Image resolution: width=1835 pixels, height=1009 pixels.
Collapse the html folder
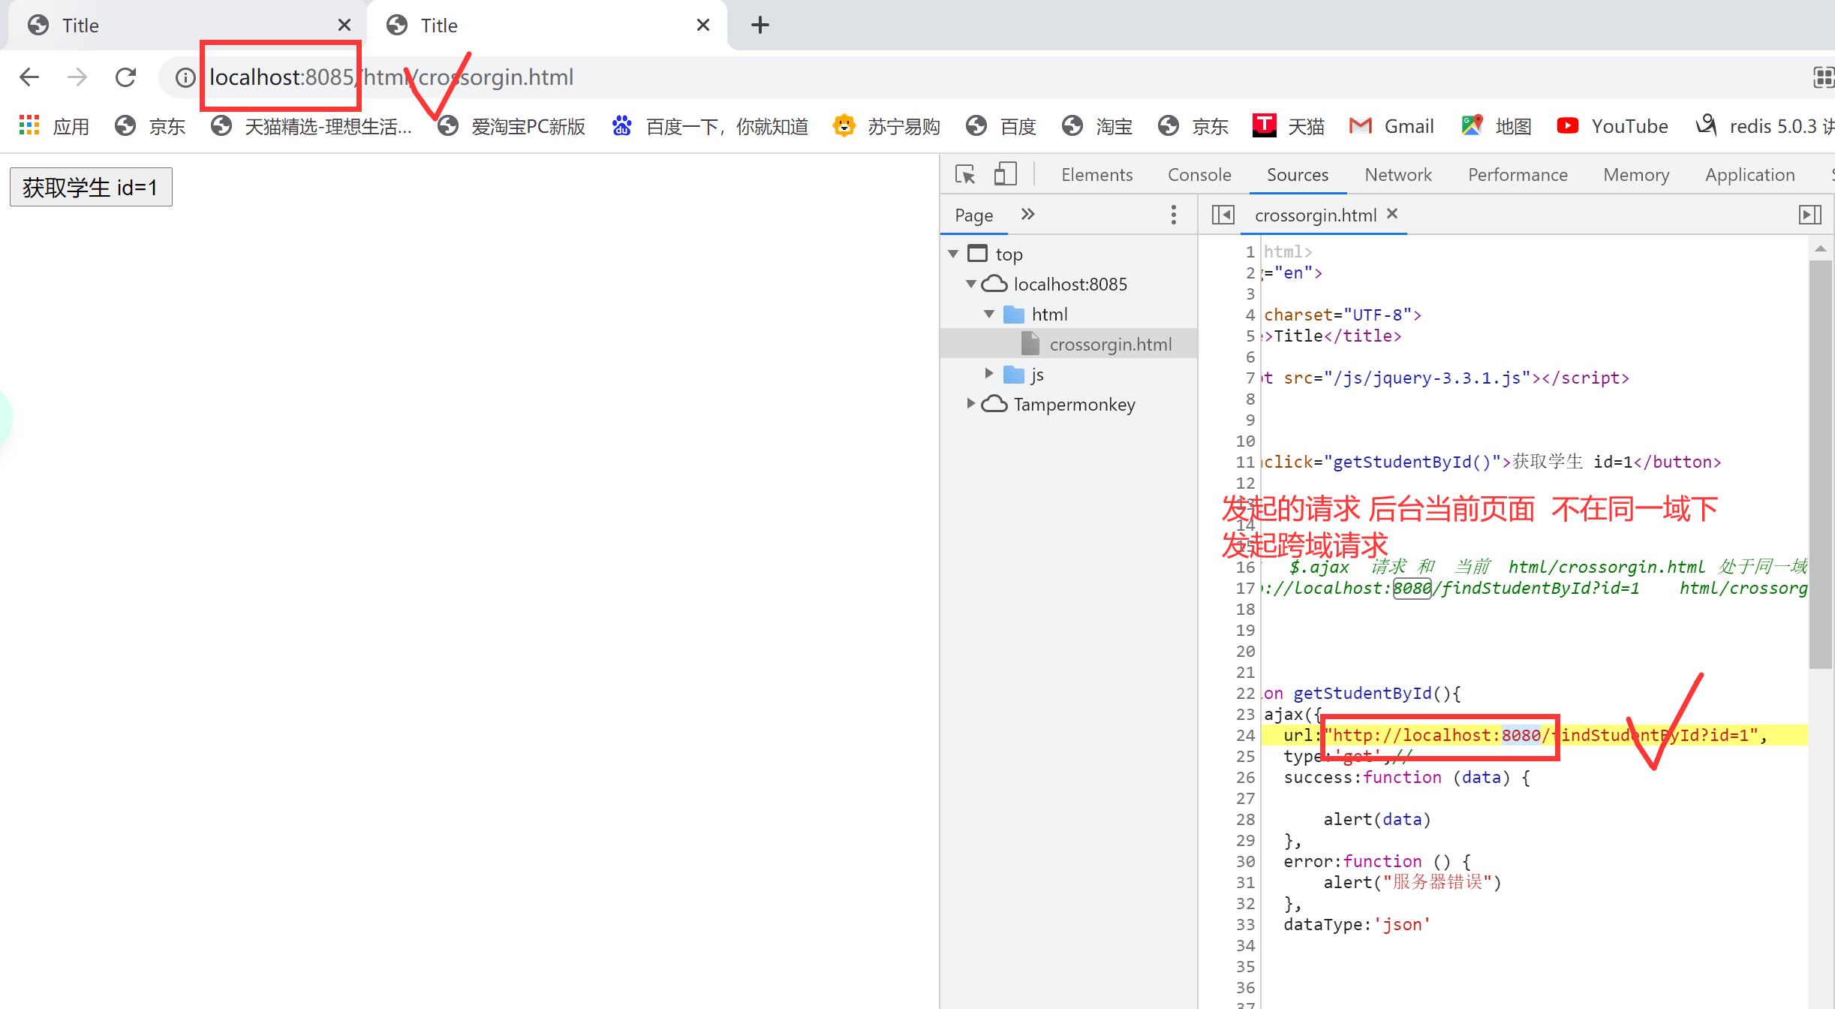(989, 314)
